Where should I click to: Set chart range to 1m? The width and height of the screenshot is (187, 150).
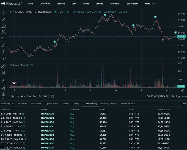[35, 96]
